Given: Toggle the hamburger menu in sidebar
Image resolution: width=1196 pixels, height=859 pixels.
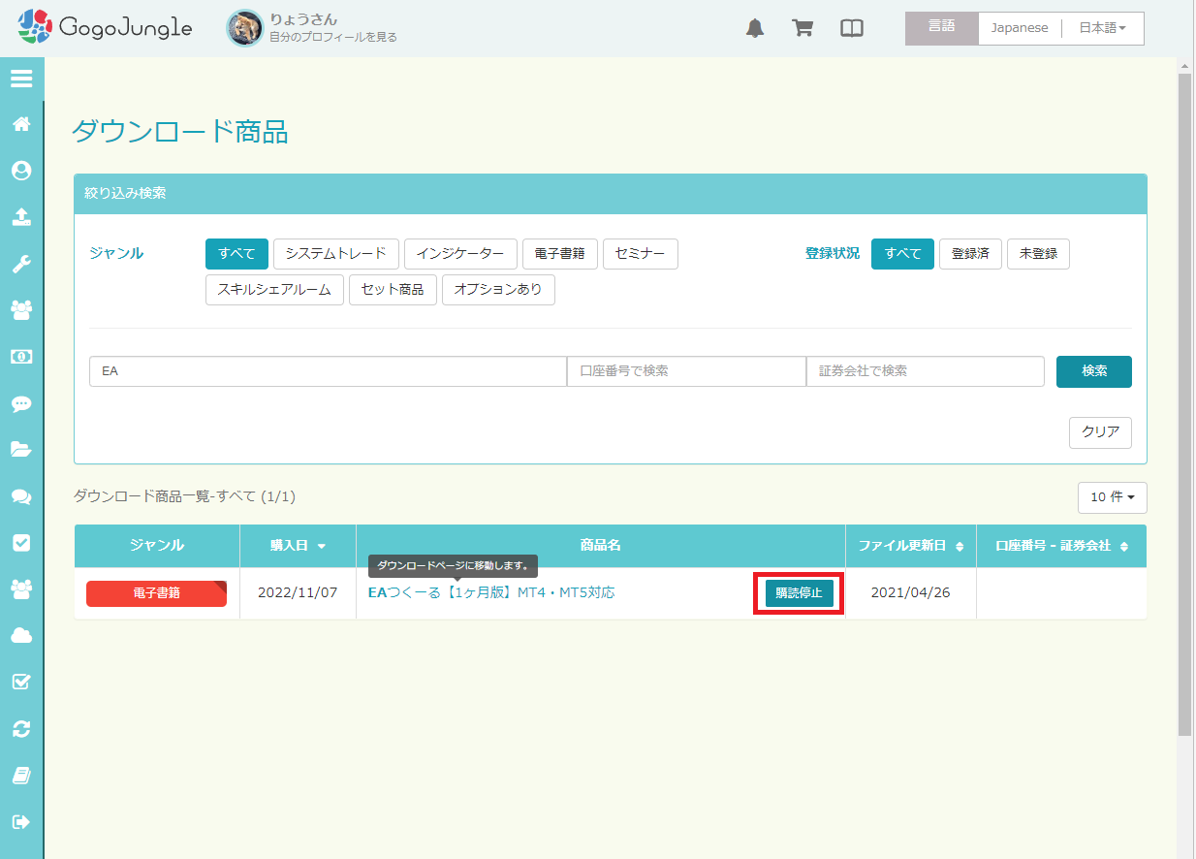Looking at the screenshot, I should pyautogui.click(x=21, y=79).
